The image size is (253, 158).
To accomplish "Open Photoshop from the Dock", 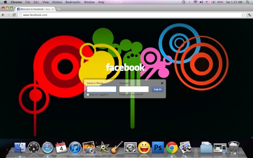I will coord(158,147).
